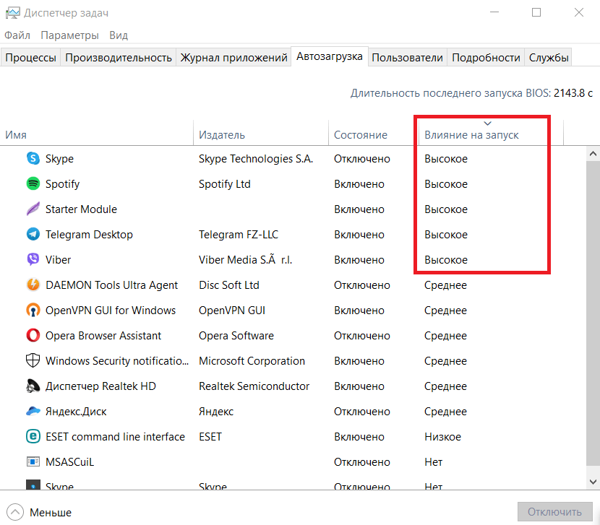Switch to the Службы tab
This screenshot has width=600, height=525.
click(549, 58)
